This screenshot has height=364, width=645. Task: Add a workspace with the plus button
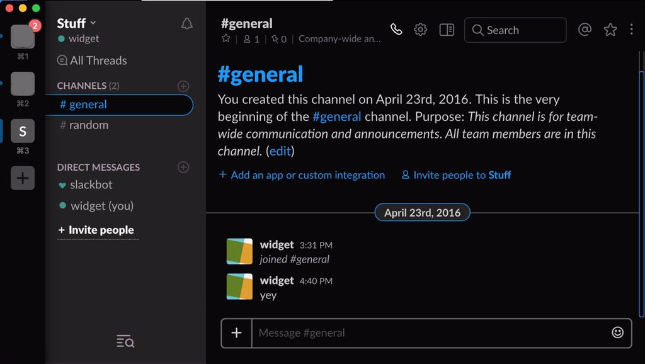click(x=23, y=178)
